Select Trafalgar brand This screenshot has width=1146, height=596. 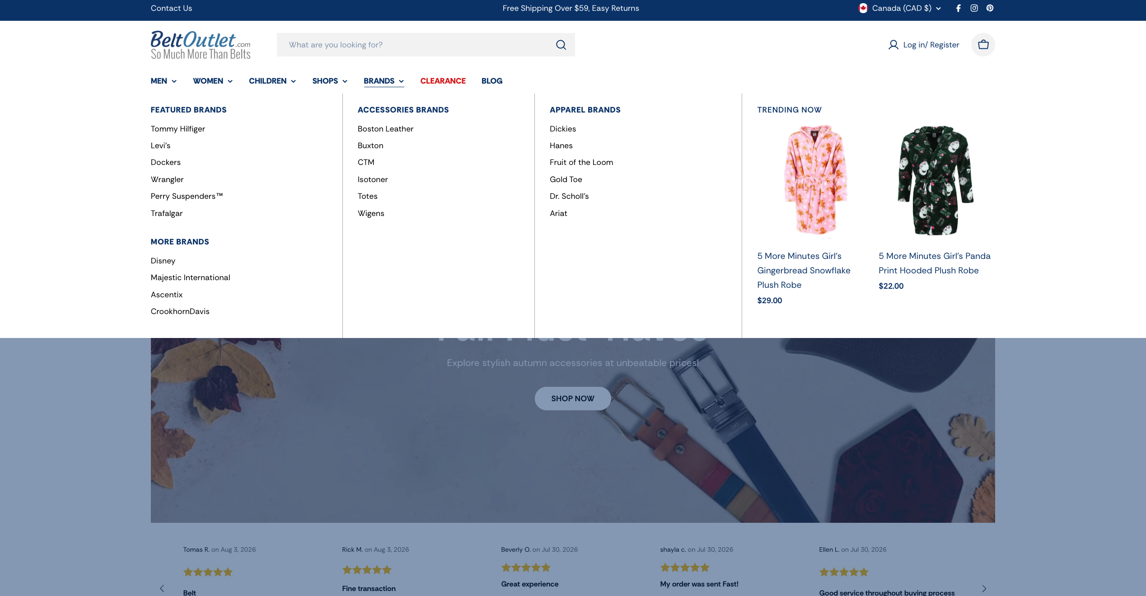pyautogui.click(x=167, y=213)
